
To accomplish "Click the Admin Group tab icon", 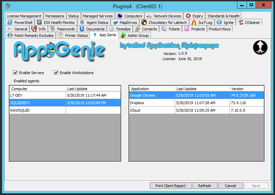I will [x=123, y=36].
